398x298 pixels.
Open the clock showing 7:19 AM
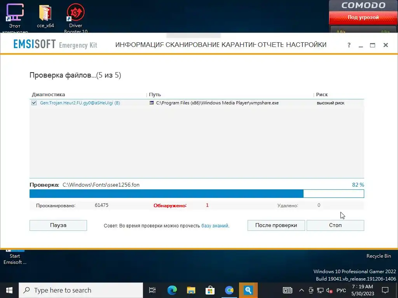(363, 290)
